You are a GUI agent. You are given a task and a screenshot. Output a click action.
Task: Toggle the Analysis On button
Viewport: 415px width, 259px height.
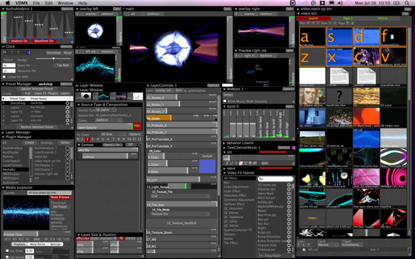point(19,40)
